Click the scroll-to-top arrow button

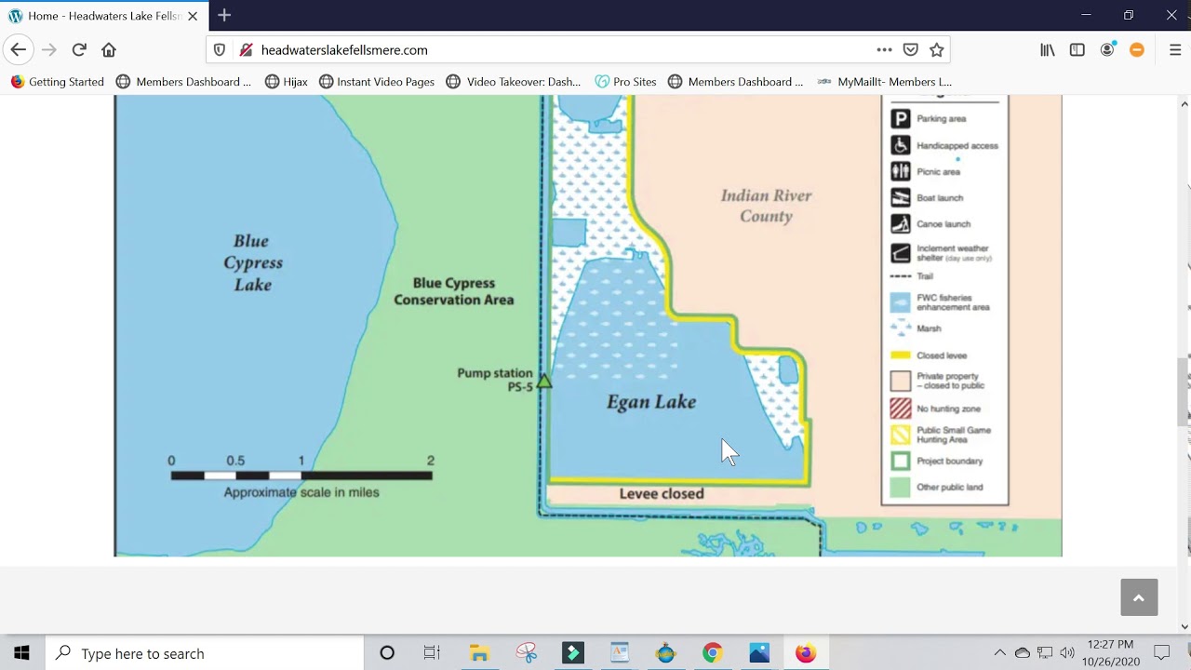click(x=1139, y=597)
